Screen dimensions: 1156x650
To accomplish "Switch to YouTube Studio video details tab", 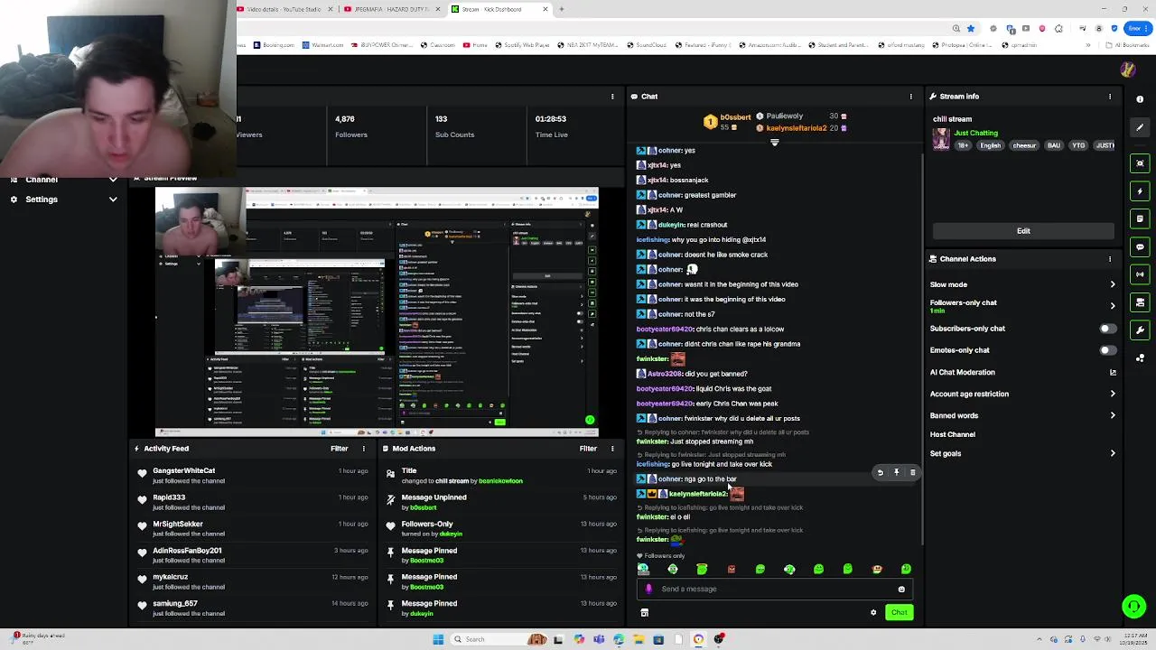I will pyautogui.click(x=284, y=9).
